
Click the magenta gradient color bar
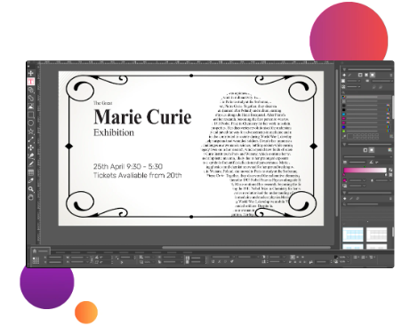pos(365,171)
